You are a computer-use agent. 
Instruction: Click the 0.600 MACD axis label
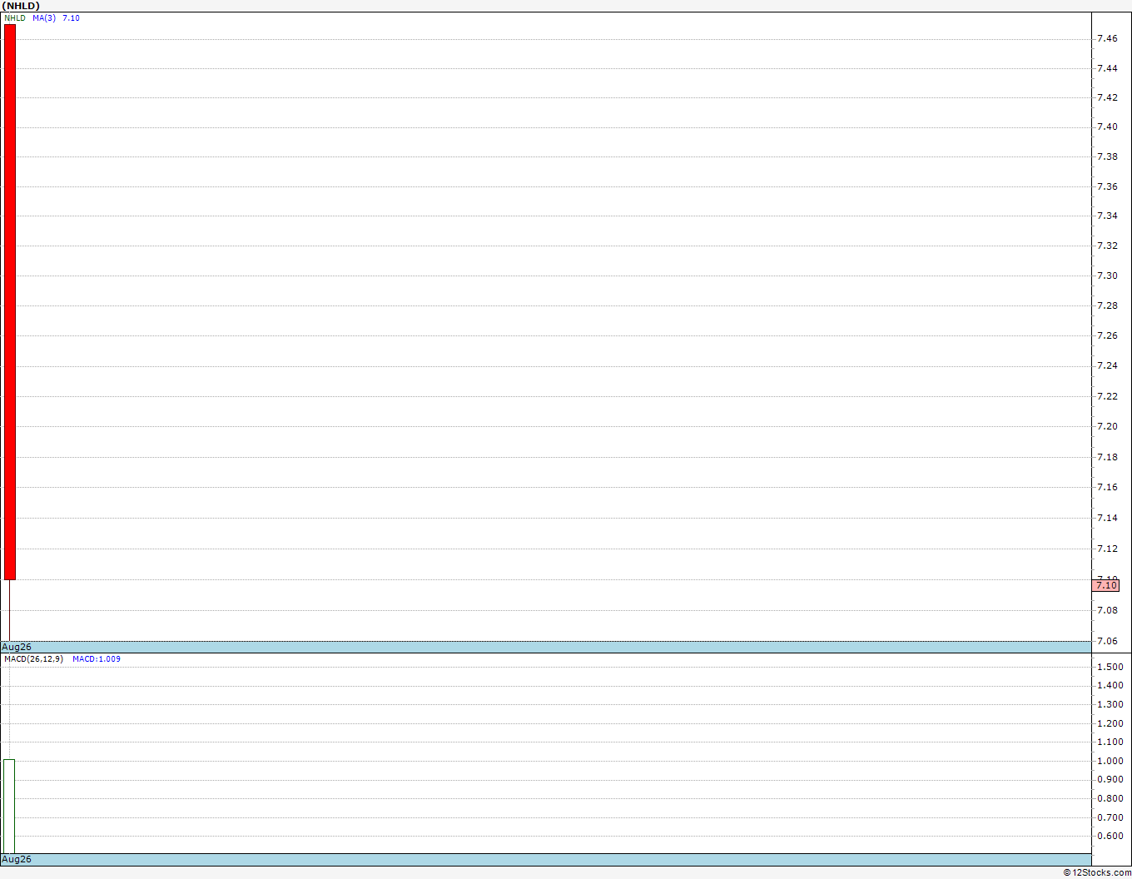[1110, 837]
